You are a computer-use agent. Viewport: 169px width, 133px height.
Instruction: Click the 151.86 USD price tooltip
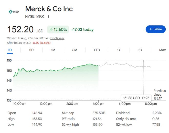136,98
